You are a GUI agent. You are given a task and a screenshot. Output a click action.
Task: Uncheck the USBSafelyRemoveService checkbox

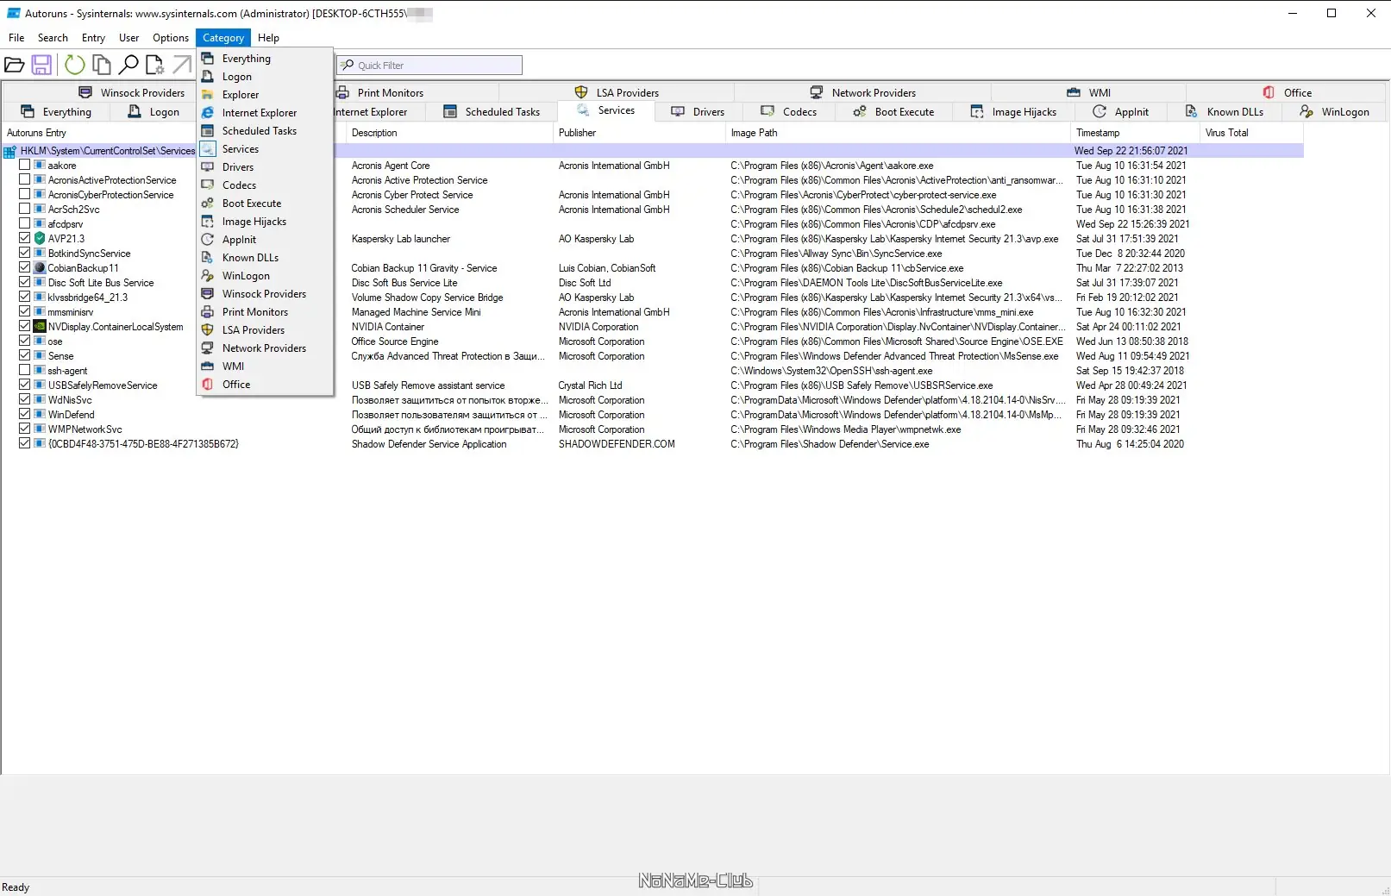(25, 385)
